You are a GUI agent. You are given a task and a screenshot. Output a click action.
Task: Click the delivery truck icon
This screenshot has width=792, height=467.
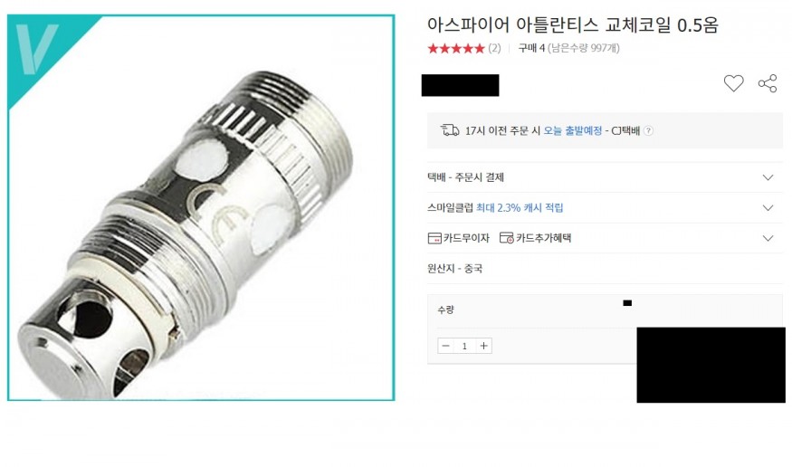450,130
